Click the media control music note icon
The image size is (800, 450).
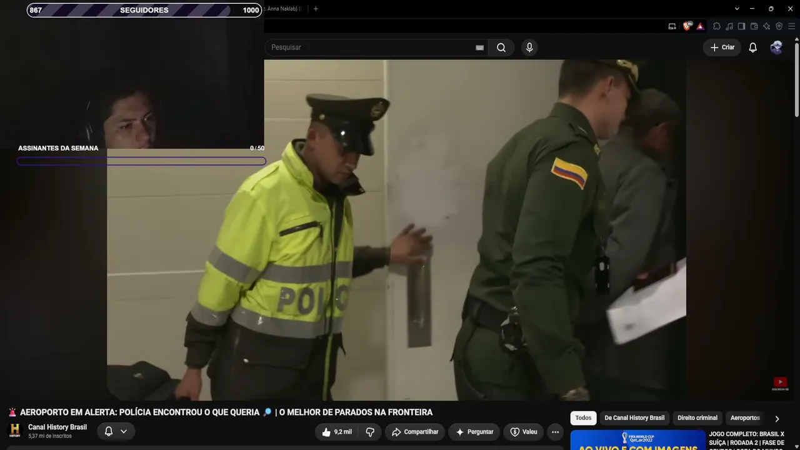(x=729, y=26)
